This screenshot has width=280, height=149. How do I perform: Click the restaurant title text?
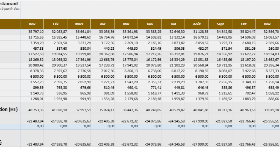pyautogui.click(x=9, y=3)
